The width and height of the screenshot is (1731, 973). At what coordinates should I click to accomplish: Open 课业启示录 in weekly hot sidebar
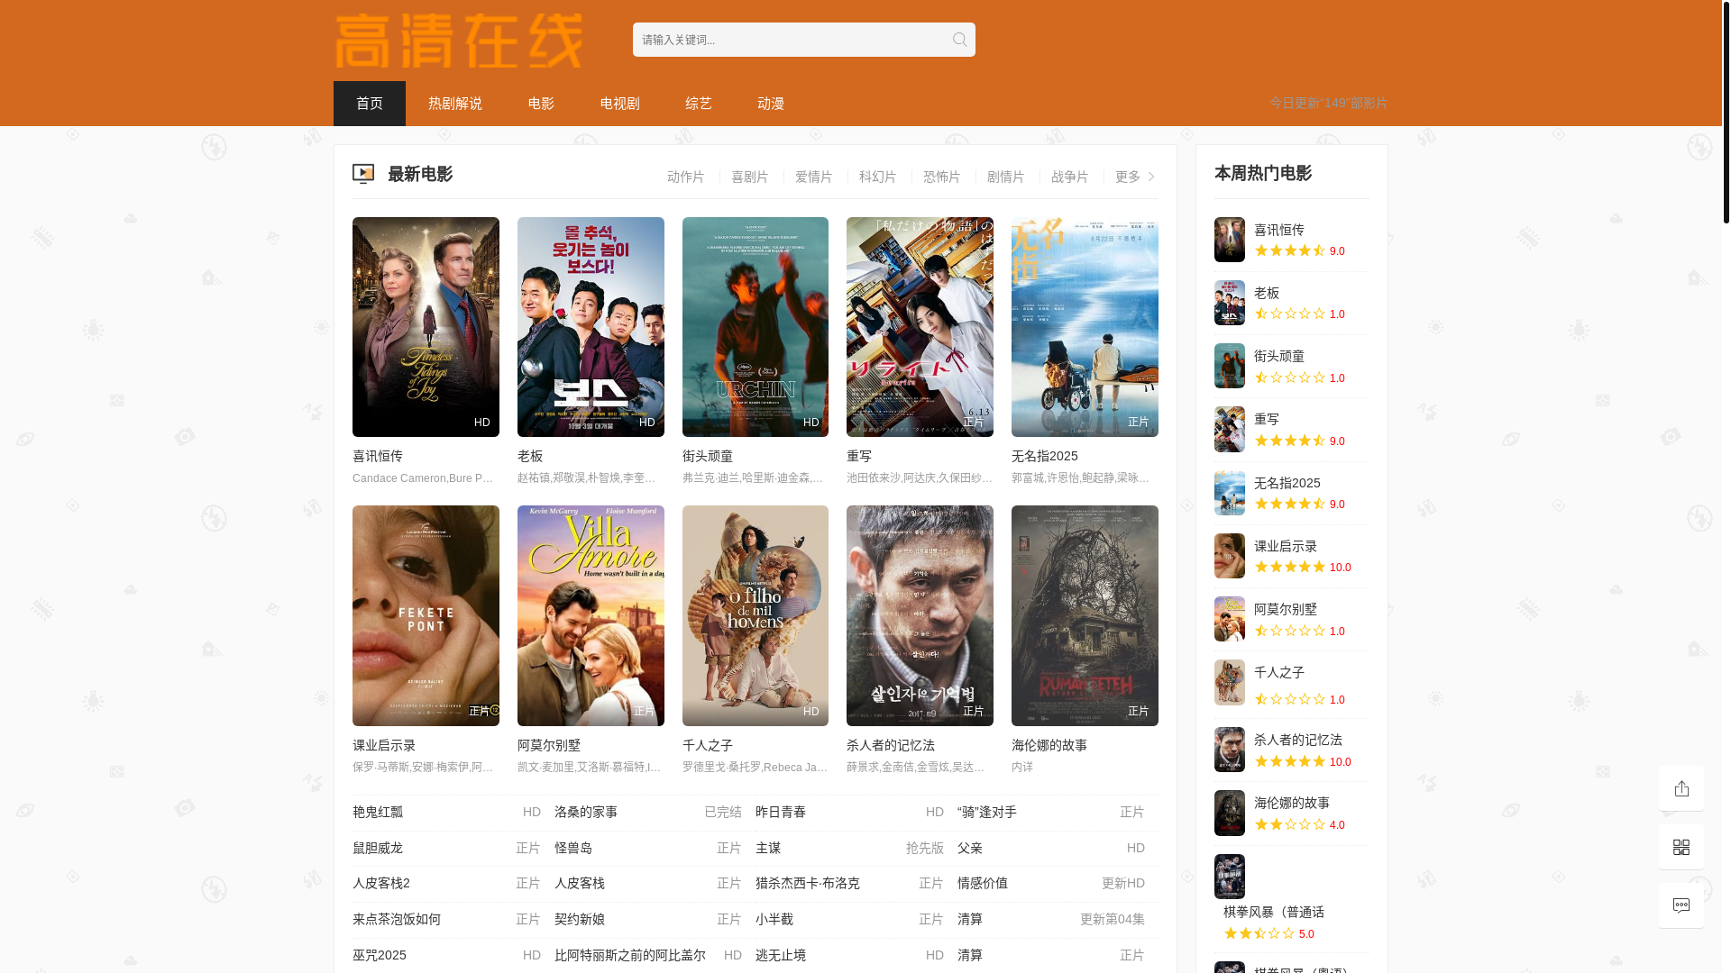click(1286, 546)
